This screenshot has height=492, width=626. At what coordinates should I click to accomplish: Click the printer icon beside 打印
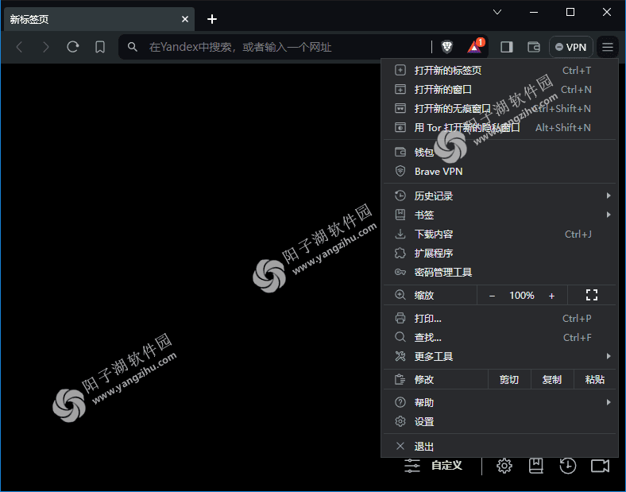click(x=400, y=318)
